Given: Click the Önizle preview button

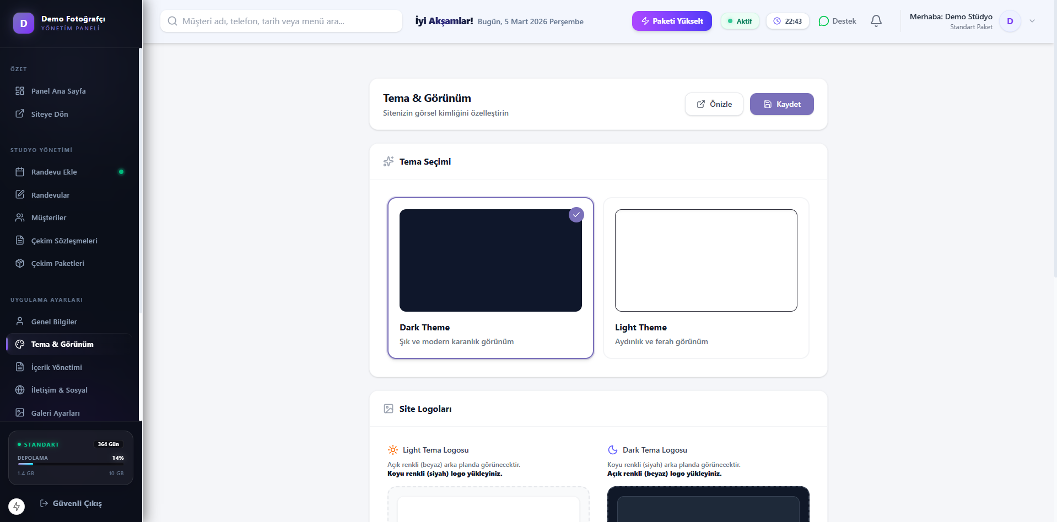Looking at the screenshot, I should [x=714, y=104].
